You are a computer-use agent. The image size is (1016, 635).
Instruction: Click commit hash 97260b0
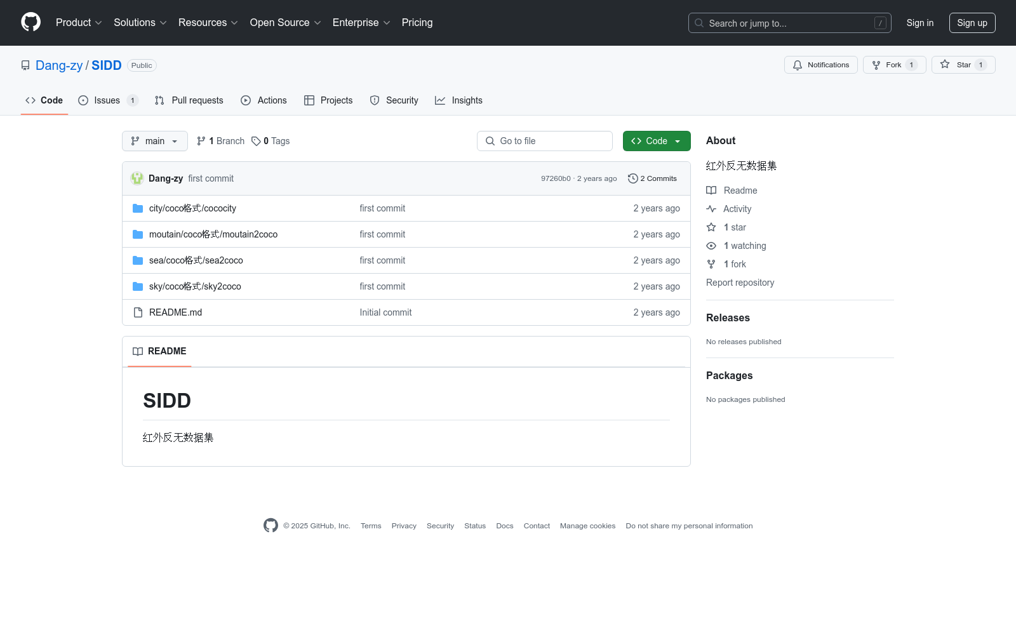click(x=556, y=178)
